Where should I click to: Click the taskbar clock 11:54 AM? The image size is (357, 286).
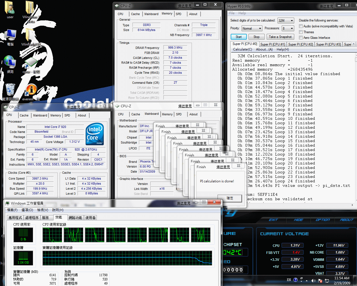pos(342,278)
